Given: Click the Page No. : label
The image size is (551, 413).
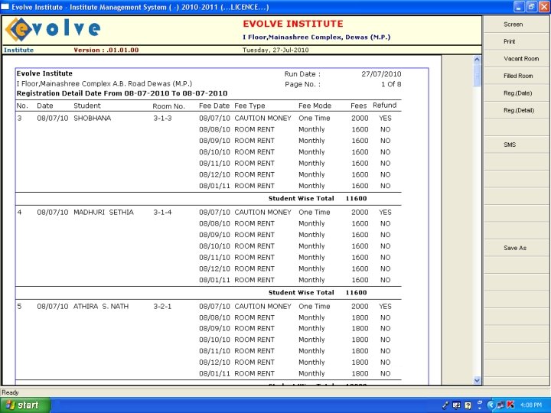Looking at the screenshot, I should pos(302,84).
